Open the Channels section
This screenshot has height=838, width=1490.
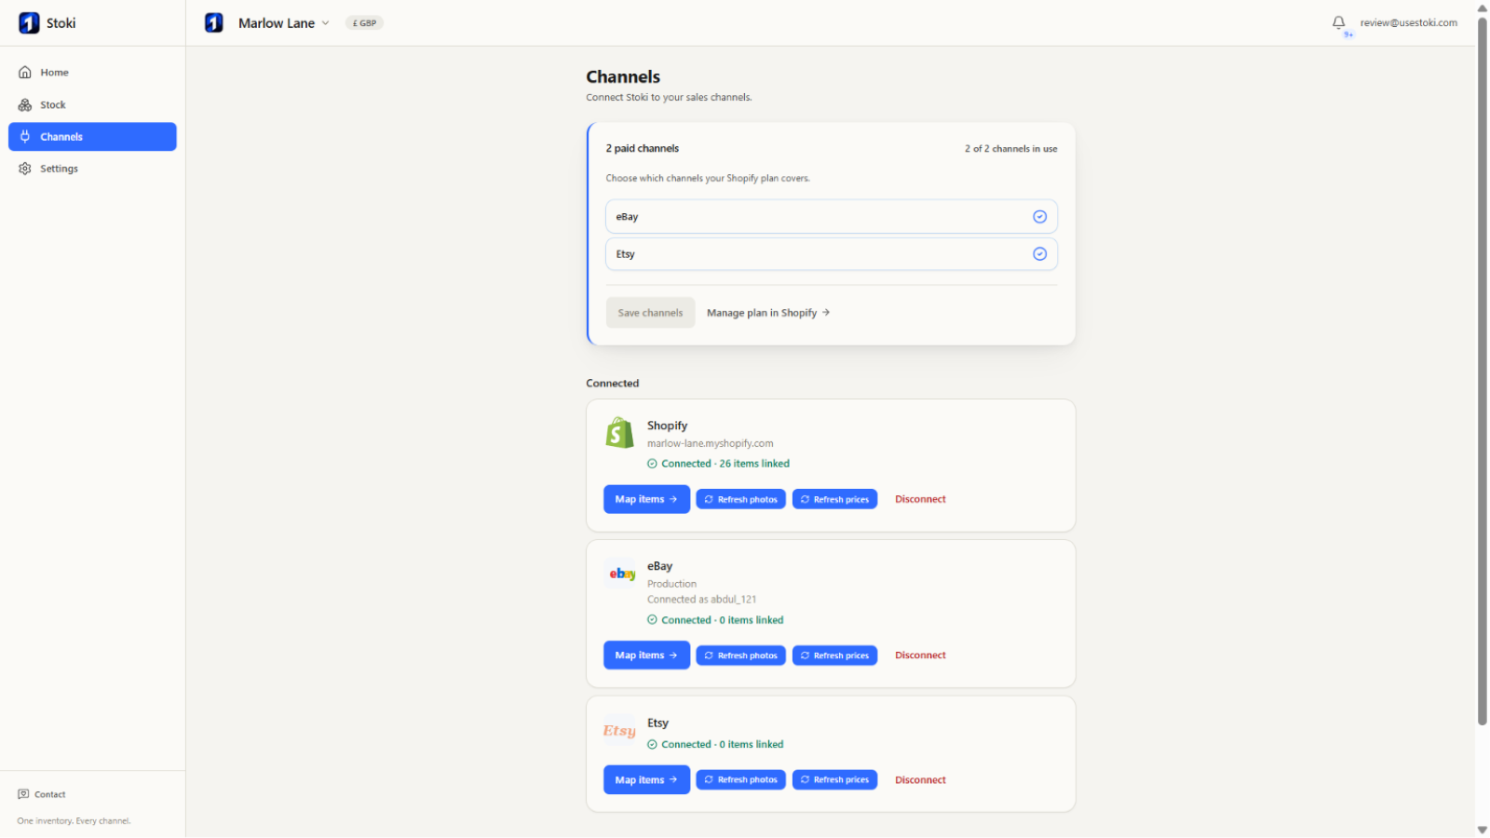[x=92, y=137]
